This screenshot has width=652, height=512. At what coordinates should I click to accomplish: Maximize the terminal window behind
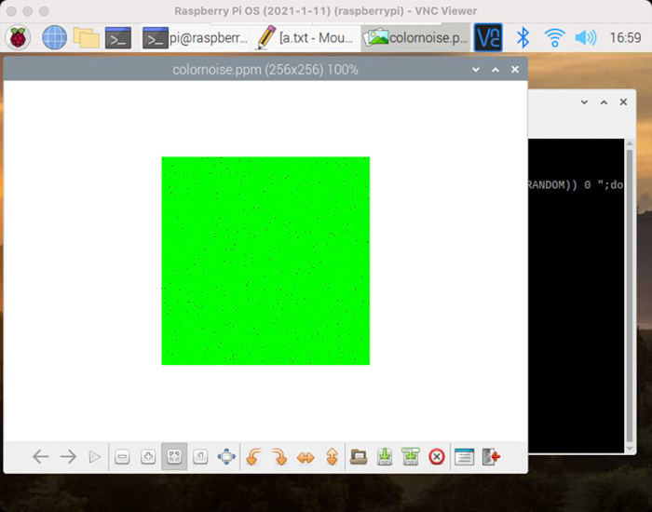(604, 101)
